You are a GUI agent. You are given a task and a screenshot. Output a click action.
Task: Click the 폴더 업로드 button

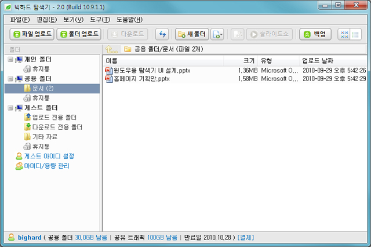(79, 34)
